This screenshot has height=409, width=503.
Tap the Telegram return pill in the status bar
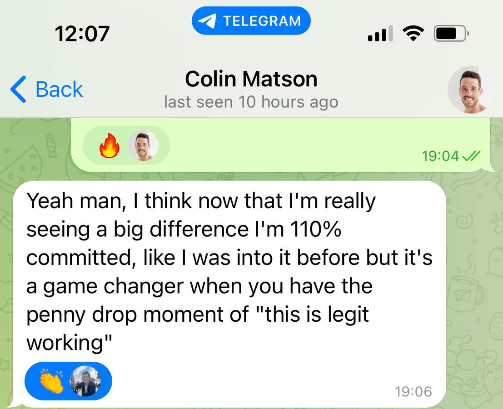coord(251,21)
